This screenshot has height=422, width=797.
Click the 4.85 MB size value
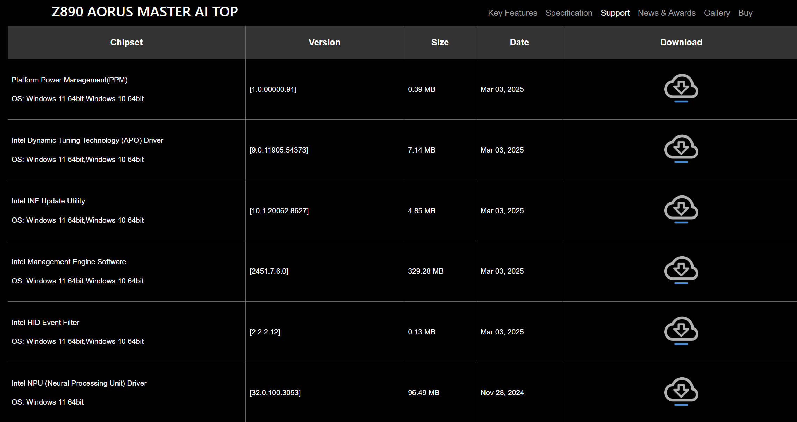tap(422, 211)
